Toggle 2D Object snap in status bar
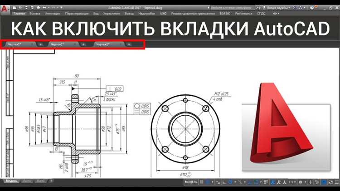The image size is (340, 191). pyautogui.click(x=256, y=182)
